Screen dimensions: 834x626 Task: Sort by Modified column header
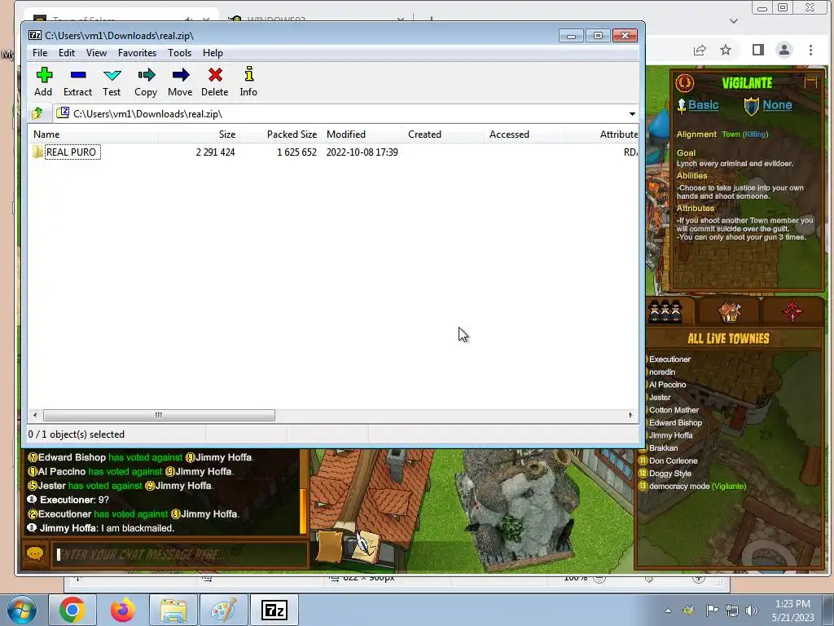pos(362,134)
